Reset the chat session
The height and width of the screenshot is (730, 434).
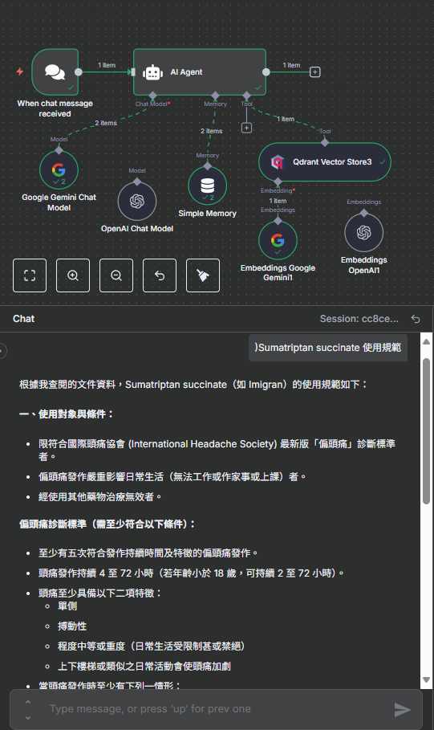[416, 319]
